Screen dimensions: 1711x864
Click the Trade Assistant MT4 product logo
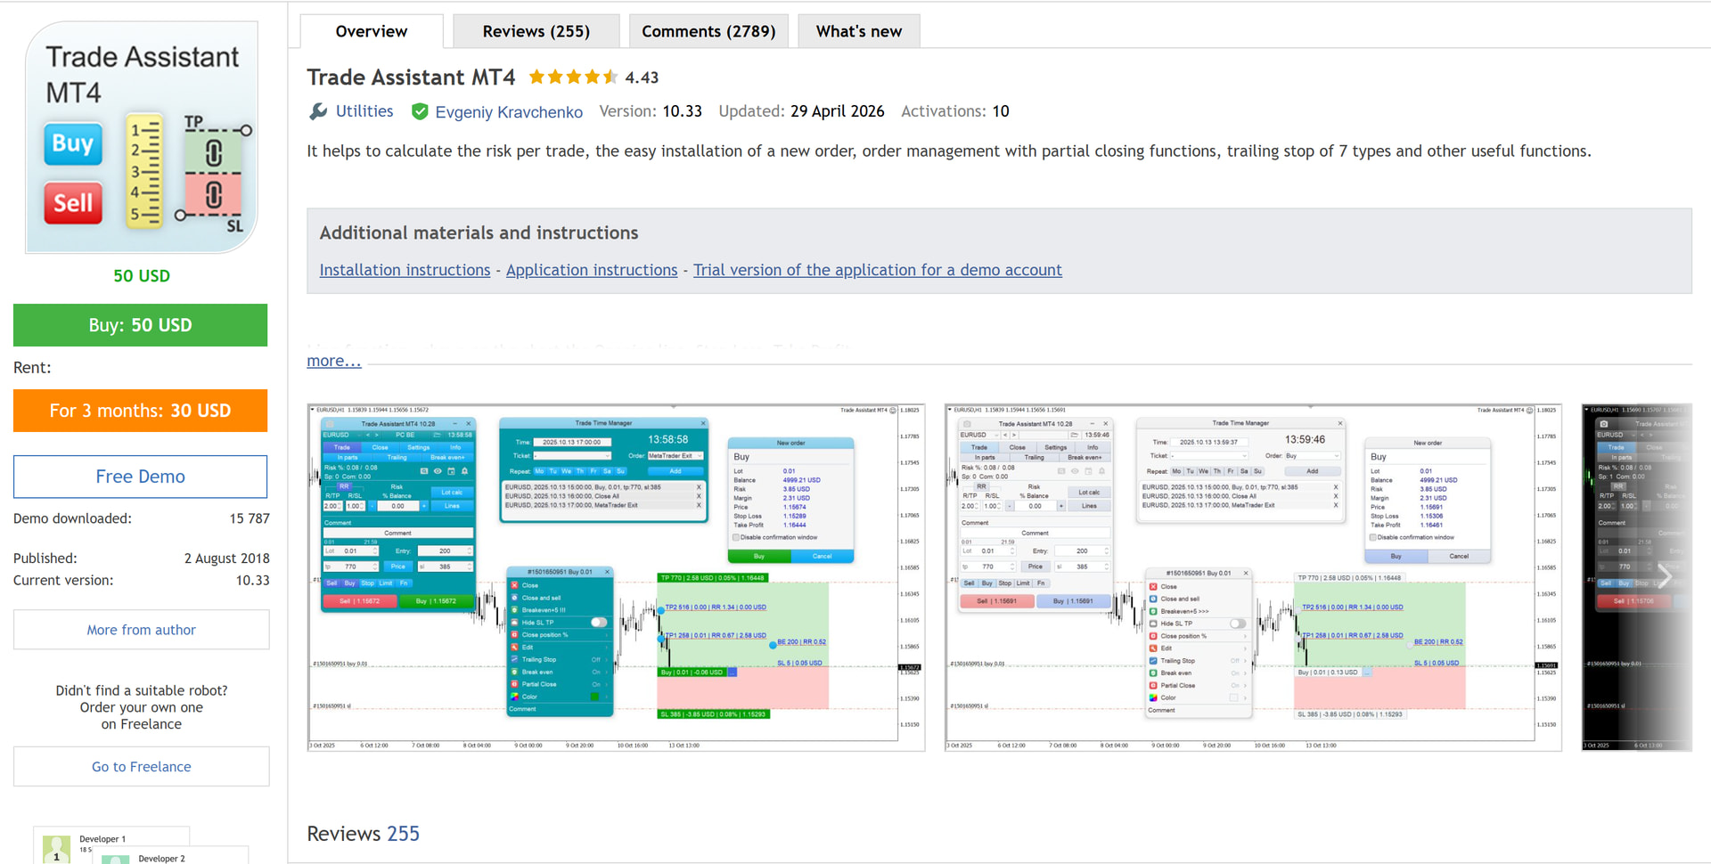(x=142, y=137)
